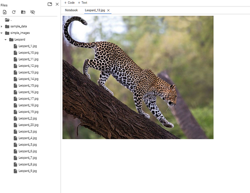Select the Leopard_13.jpg tab
The image size is (250, 193).
(95, 10)
